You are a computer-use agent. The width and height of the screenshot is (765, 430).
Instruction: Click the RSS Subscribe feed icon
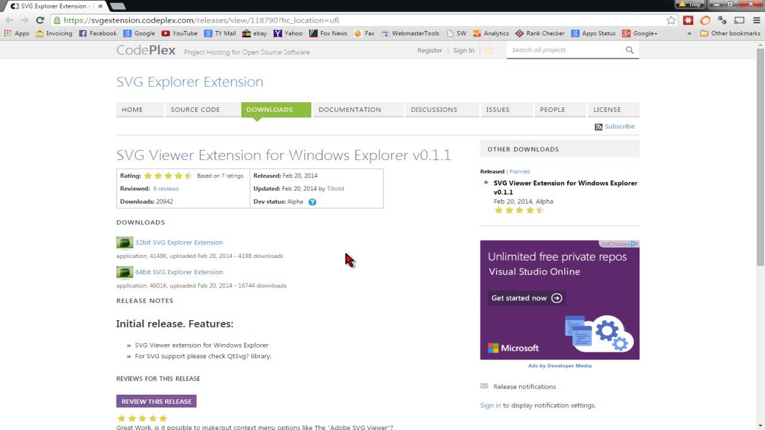pos(598,127)
